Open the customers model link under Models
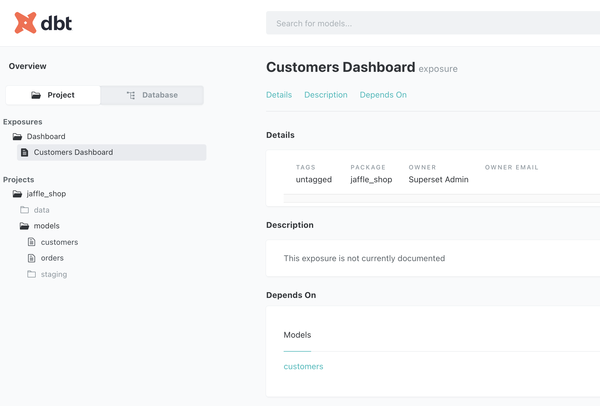The height and width of the screenshot is (406, 600). [x=303, y=367]
